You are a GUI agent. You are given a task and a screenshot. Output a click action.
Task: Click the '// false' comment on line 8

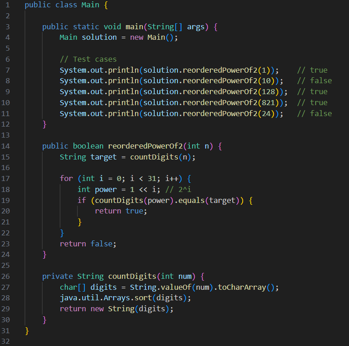coord(314,81)
